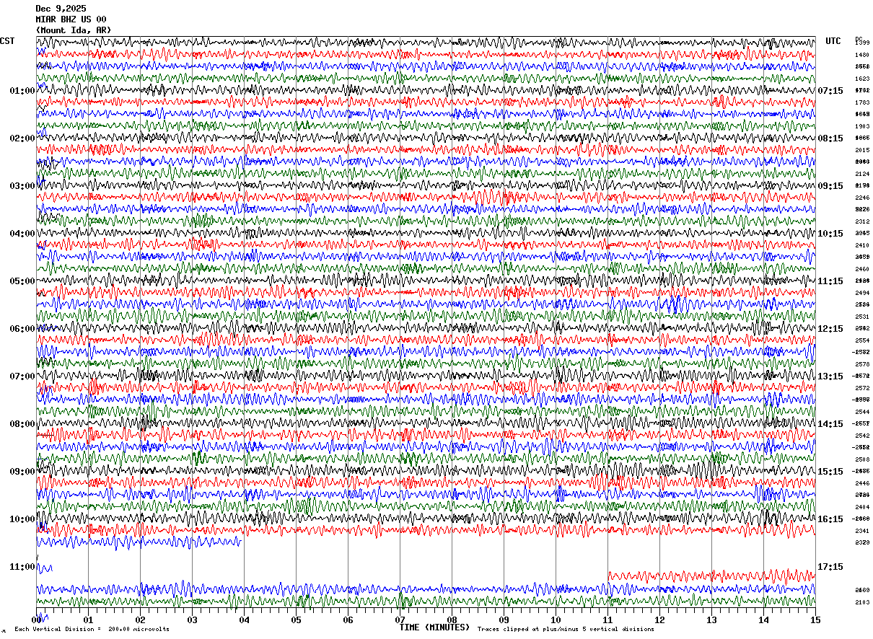Click minute tick label "11" on time axis
Viewport: 873px width, 639px height.
coord(607,620)
